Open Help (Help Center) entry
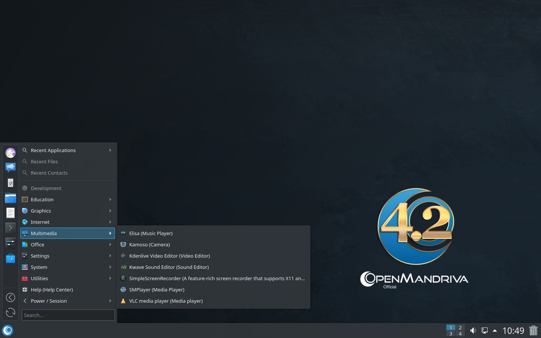541x338 pixels. (52, 290)
